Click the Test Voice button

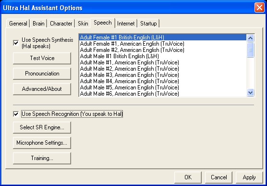(x=42, y=58)
